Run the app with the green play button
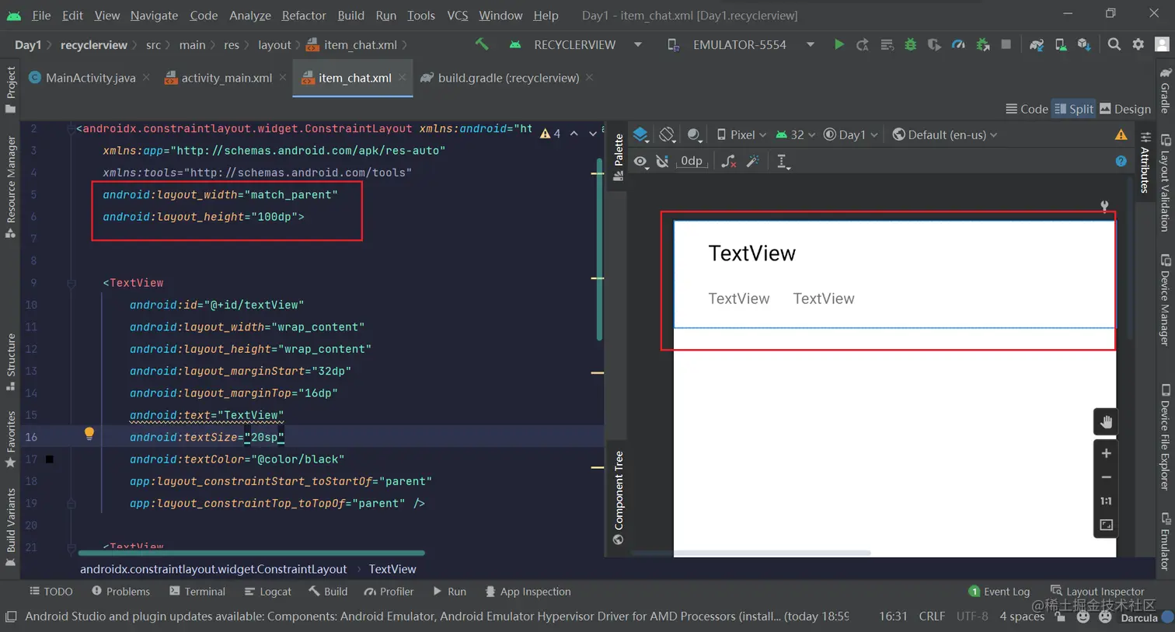 tap(839, 45)
